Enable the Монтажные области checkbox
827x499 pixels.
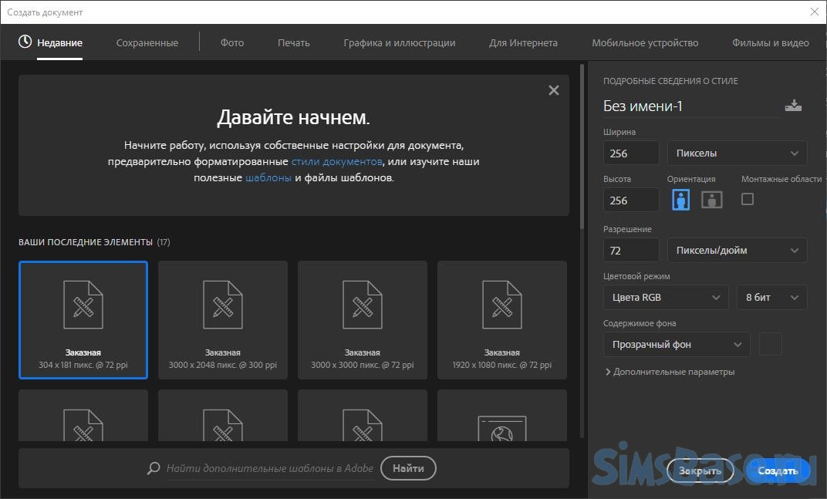click(747, 199)
